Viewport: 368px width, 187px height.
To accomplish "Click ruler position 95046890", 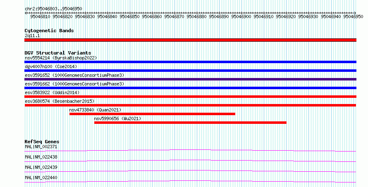I will coord(219,17).
